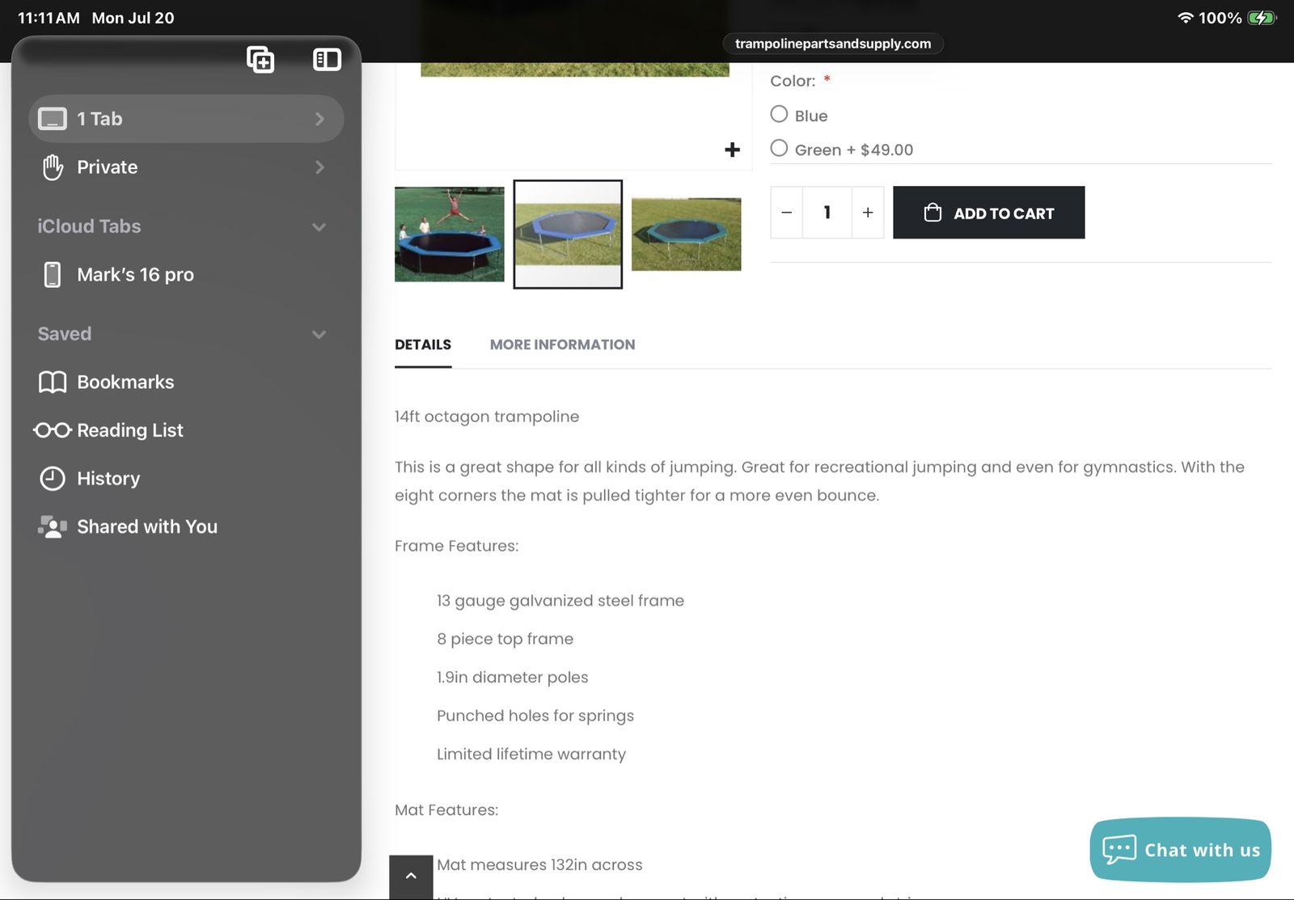Hide the Safari sidebar

(327, 60)
